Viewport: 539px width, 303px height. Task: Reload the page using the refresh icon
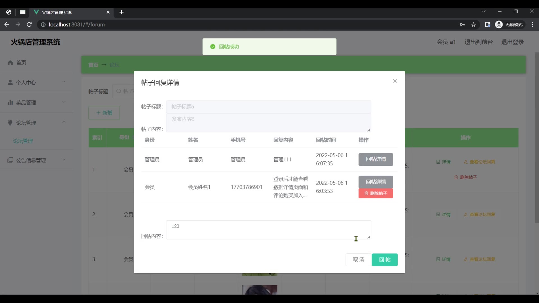29,25
